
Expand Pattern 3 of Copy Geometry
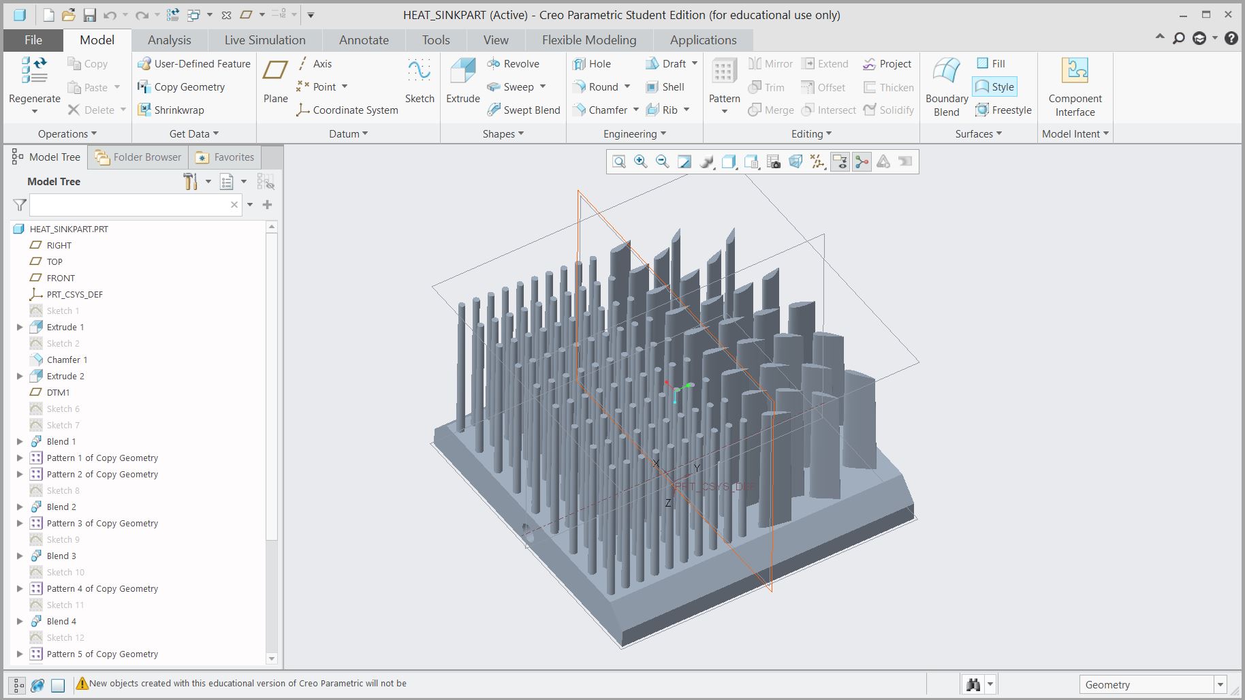[x=20, y=524]
